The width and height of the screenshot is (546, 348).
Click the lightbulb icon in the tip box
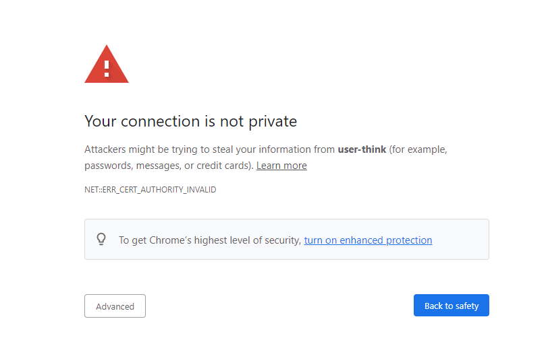(102, 239)
